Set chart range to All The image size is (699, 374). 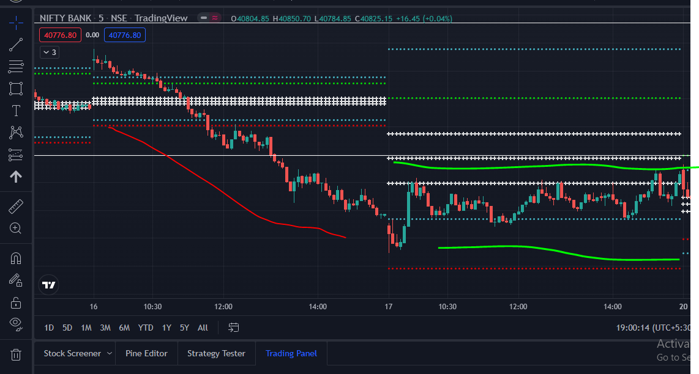click(203, 328)
